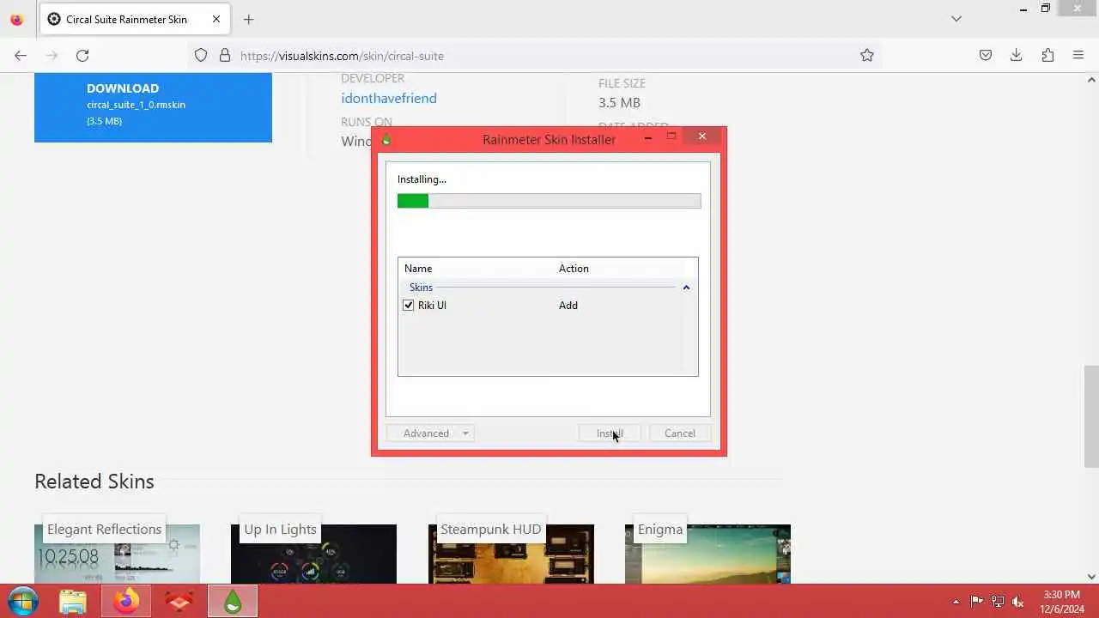Click the site security padlock icon
The image size is (1099, 618).
(225, 55)
